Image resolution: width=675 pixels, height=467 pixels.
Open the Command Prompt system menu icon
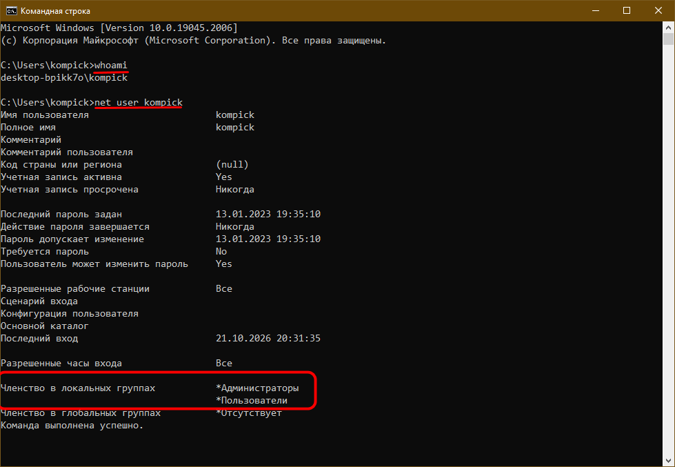pos(12,11)
